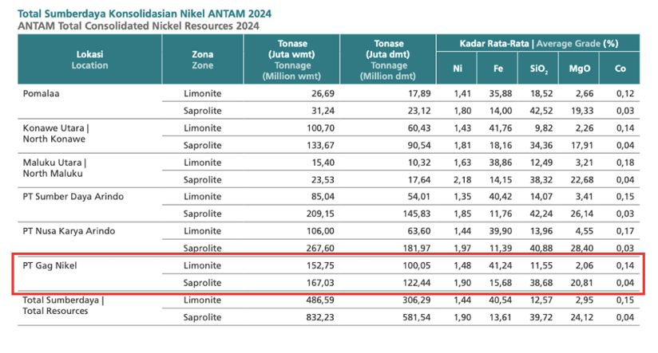The height and width of the screenshot is (353, 658).
Task: Select the 'Zona Zone' column header
Action: point(202,60)
